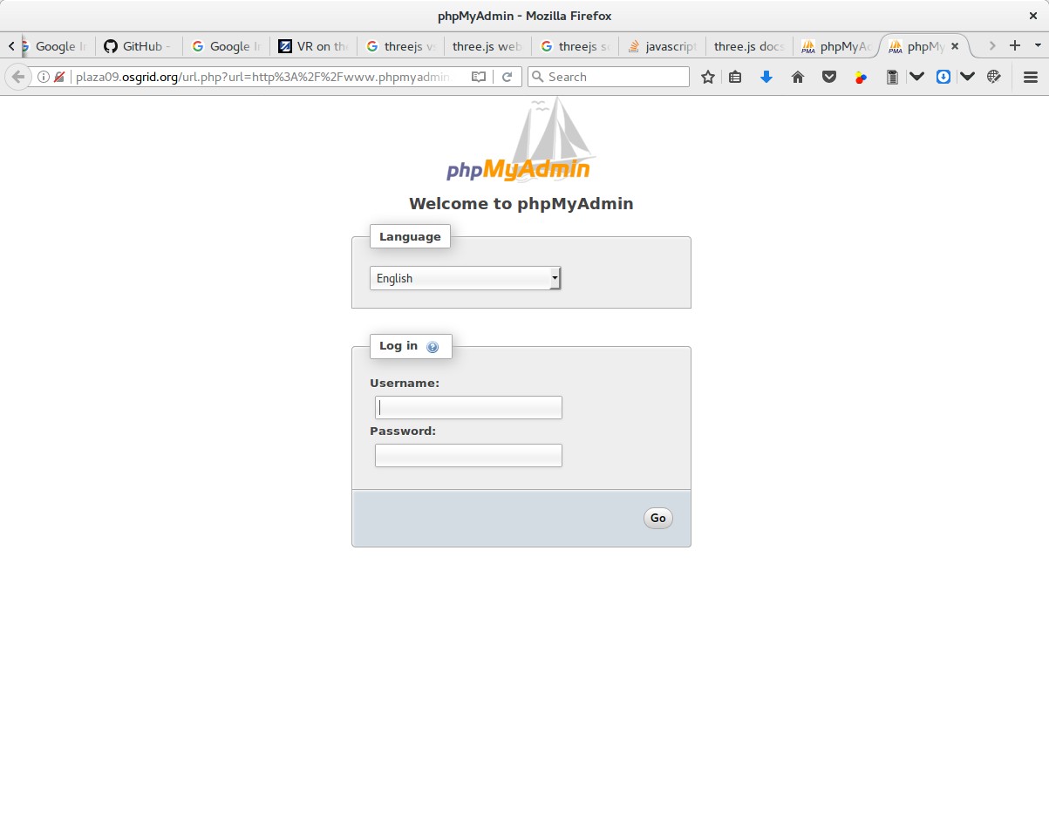Switch to the GitHub tab
Screen dimensions: 1049x836
pyautogui.click(x=139, y=46)
